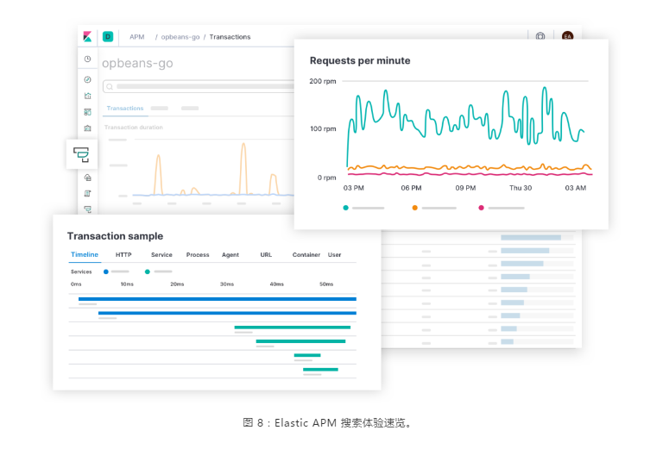Switch to the Container tab
The image size is (669, 449).
(x=306, y=255)
